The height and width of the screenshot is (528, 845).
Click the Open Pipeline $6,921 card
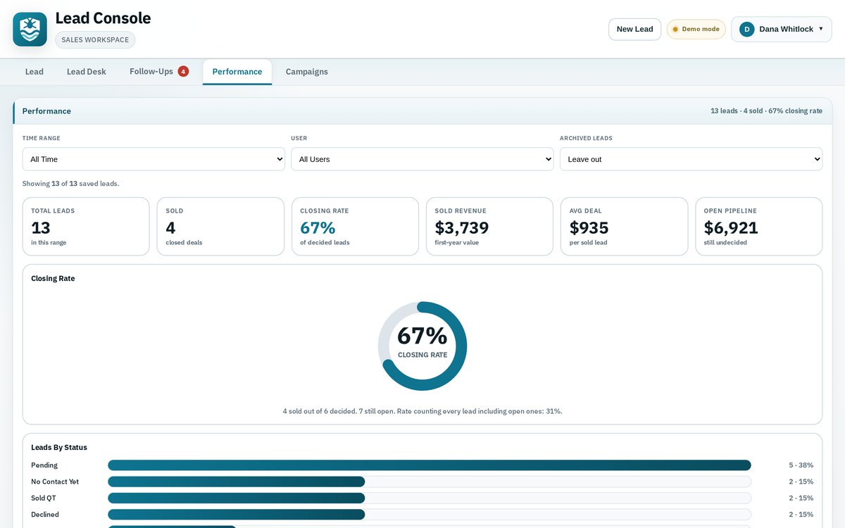(758, 226)
